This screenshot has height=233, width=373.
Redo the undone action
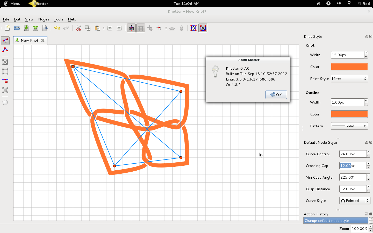point(66,28)
